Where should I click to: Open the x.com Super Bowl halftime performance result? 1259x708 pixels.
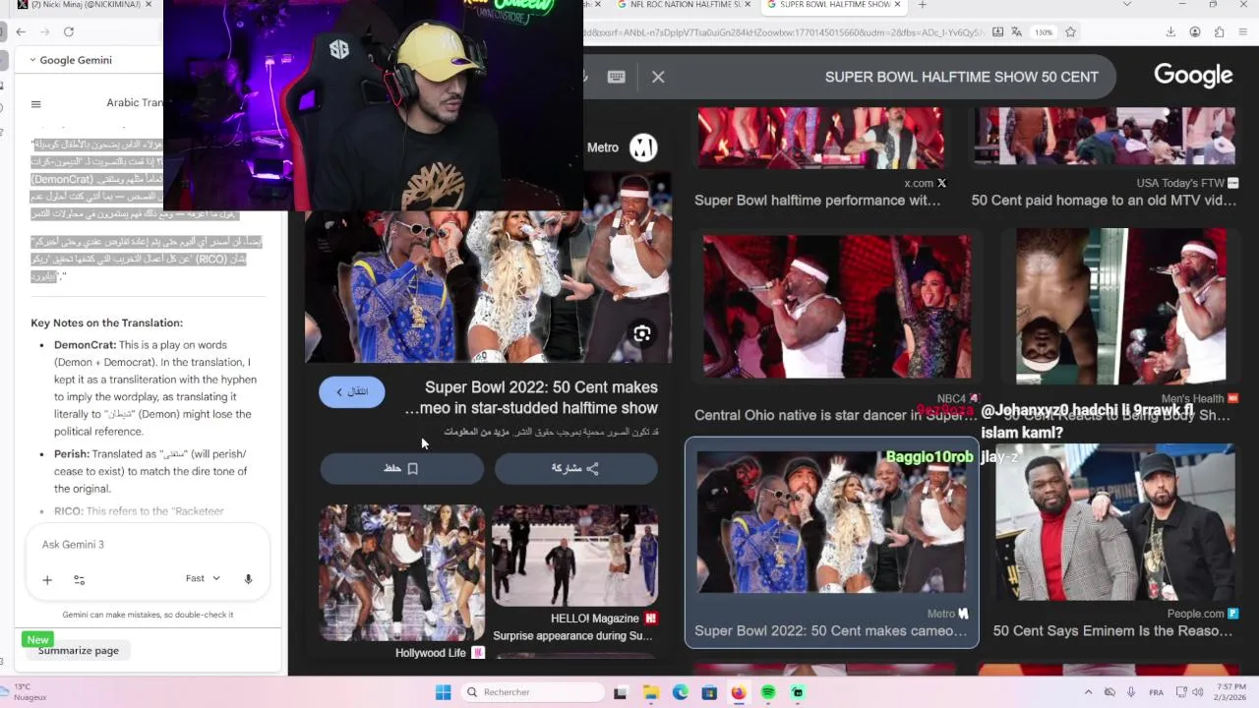pos(821,157)
